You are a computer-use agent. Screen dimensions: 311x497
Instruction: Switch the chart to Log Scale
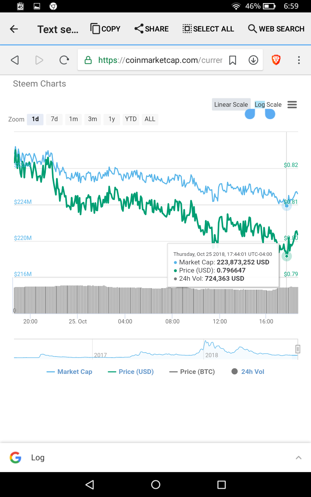268,104
